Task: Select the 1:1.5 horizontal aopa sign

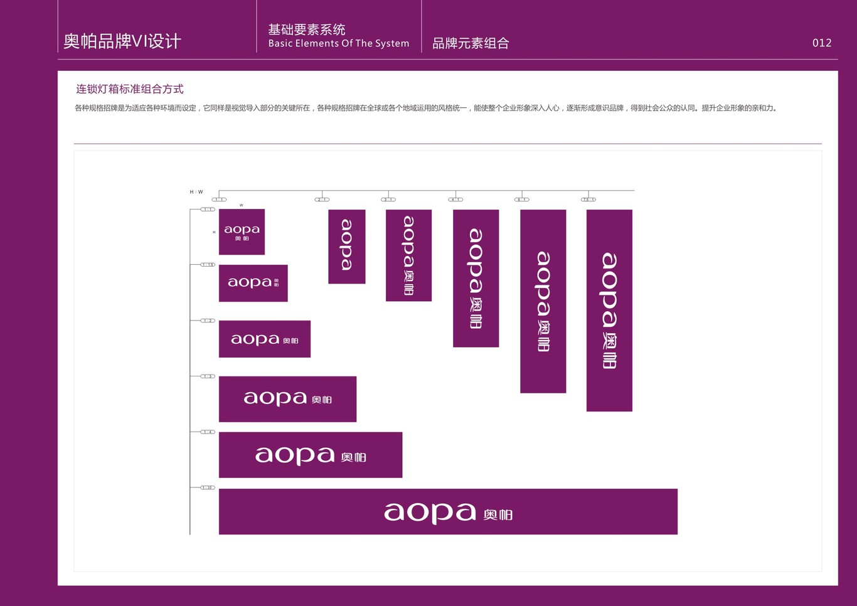Action: pos(253,283)
